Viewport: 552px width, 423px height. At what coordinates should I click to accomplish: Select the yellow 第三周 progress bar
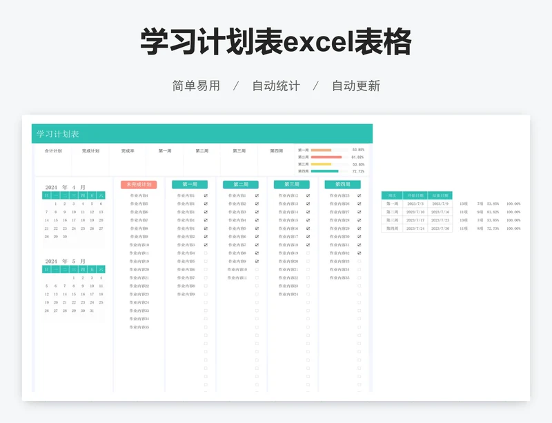321,164
